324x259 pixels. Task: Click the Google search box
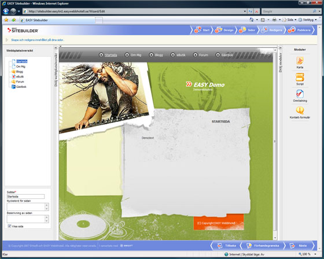click(x=287, y=12)
